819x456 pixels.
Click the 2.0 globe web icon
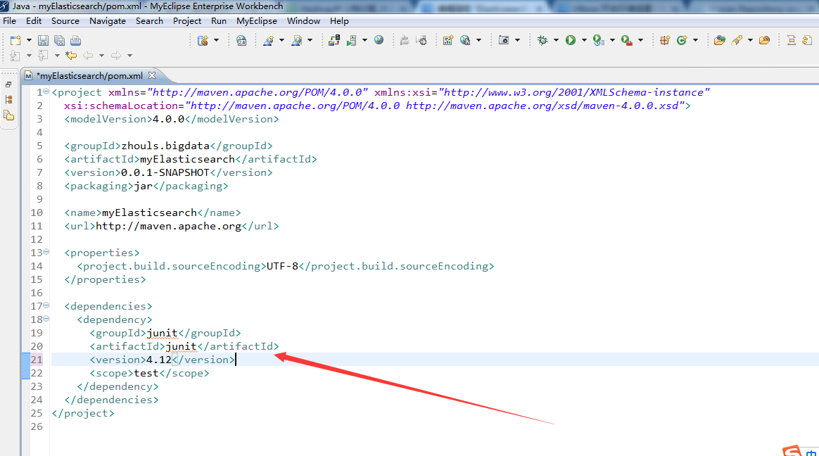coord(241,40)
